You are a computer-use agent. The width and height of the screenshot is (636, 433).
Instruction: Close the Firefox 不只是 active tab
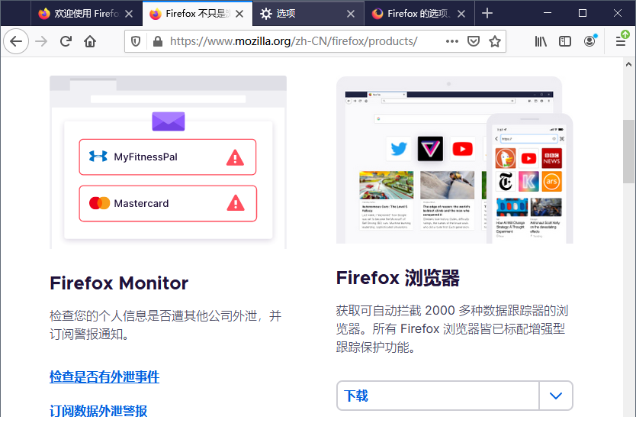click(x=239, y=14)
